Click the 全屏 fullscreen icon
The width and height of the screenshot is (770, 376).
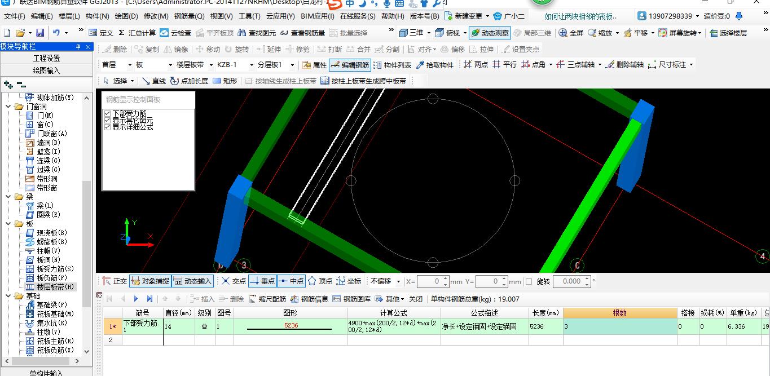coord(571,33)
